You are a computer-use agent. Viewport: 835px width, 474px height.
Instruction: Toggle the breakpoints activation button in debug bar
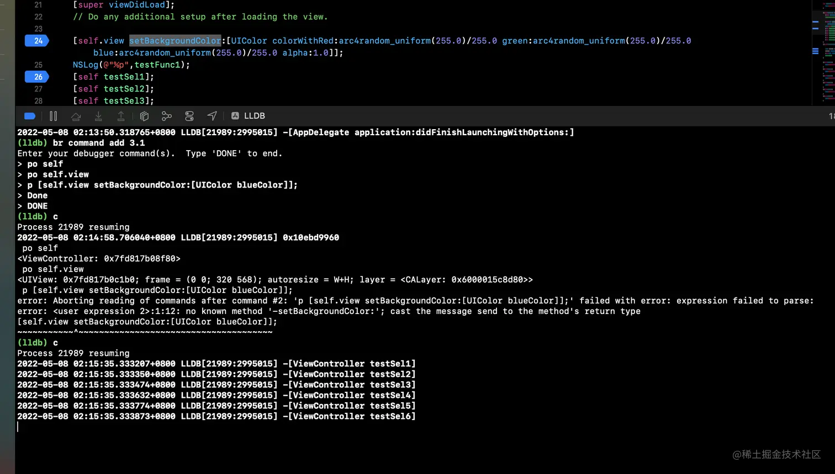tap(30, 116)
